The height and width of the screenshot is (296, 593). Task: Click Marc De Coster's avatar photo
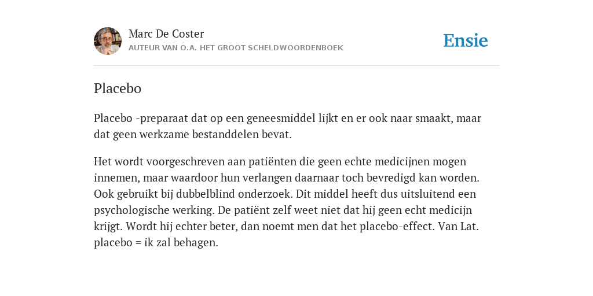(108, 41)
